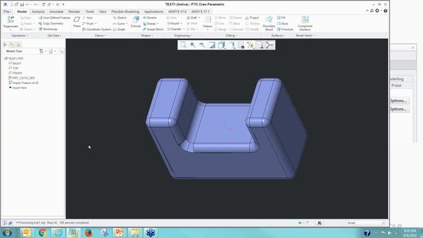Open Firefox from the taskbar
Screen dimensions: 423x238
tap(89, 233)
